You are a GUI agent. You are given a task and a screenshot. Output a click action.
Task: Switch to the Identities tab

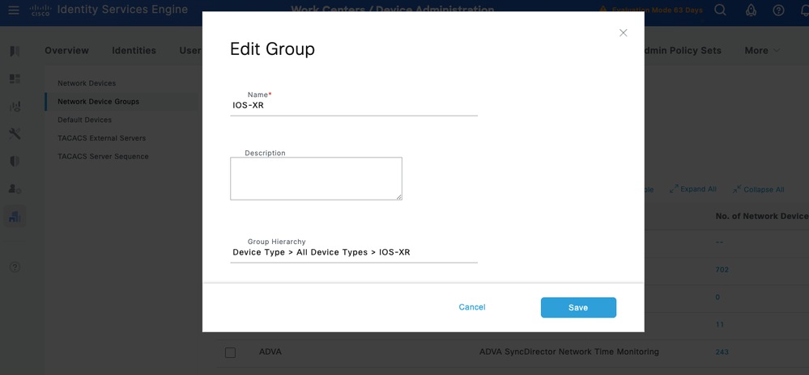coord(134,50)
